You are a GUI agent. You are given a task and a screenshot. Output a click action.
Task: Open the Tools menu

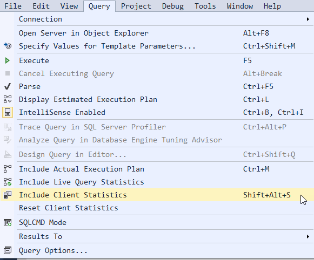pyautogui.click(x=205, y=6)
